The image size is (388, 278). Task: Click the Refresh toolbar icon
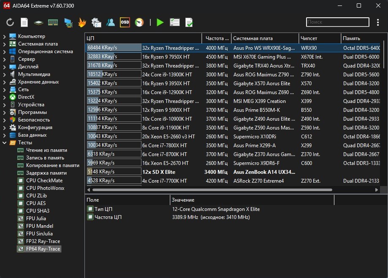click(10, 22)
